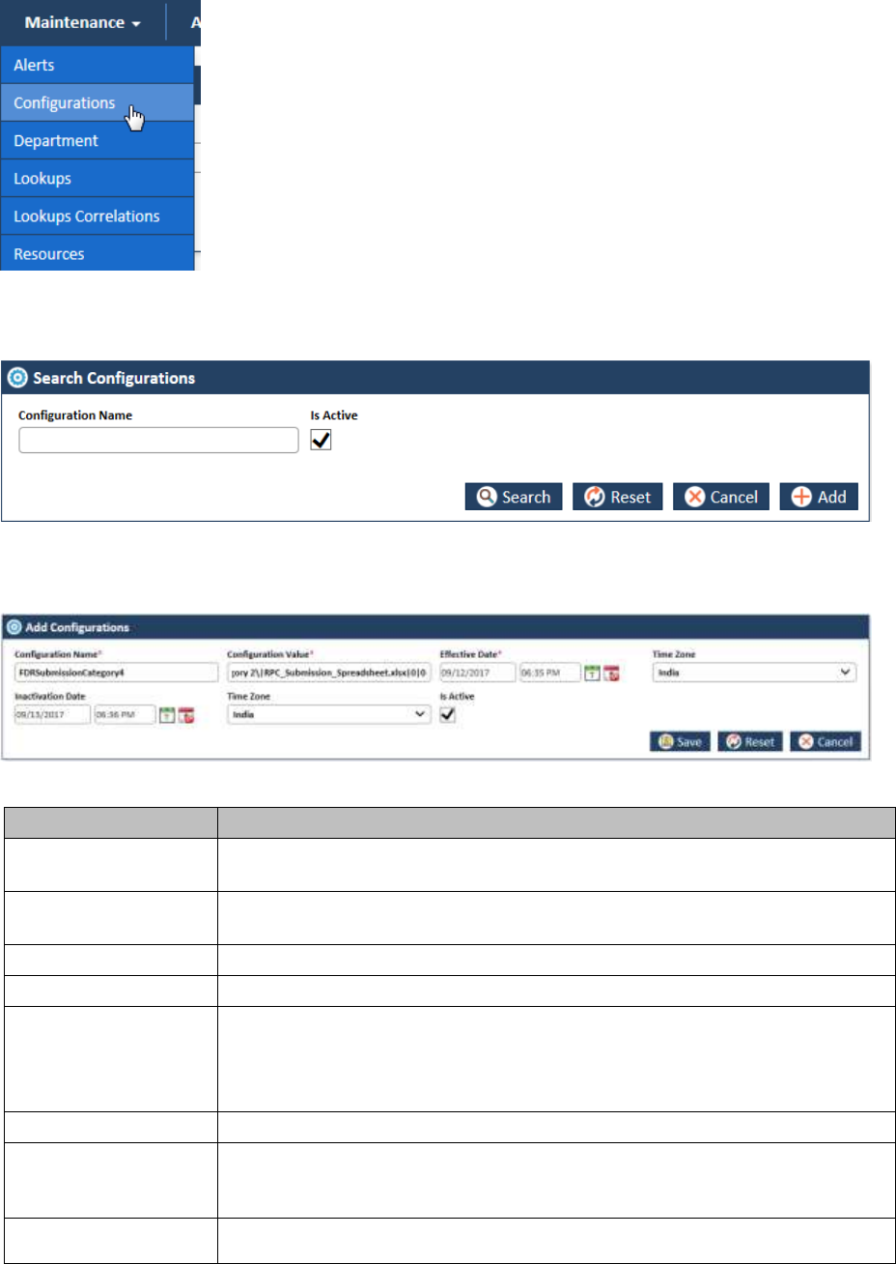Viewport: 896px width, 1264px height.
Task: Open Time Zone dropdown beside Effective Date
Action: tap(754, 673)
